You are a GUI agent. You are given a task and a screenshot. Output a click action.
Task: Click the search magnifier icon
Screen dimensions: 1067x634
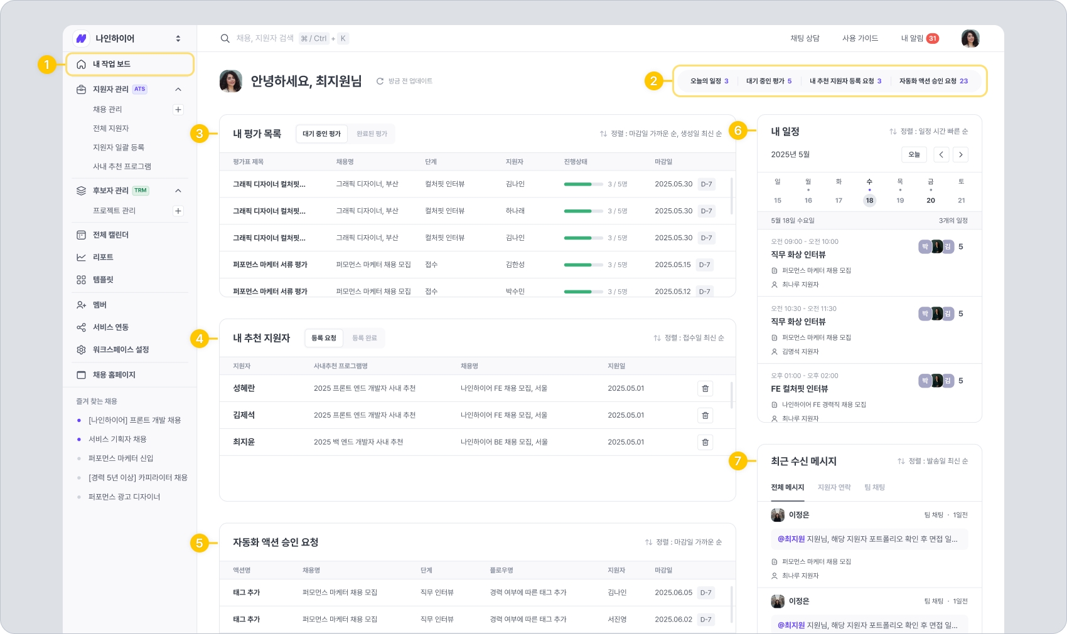225,38
